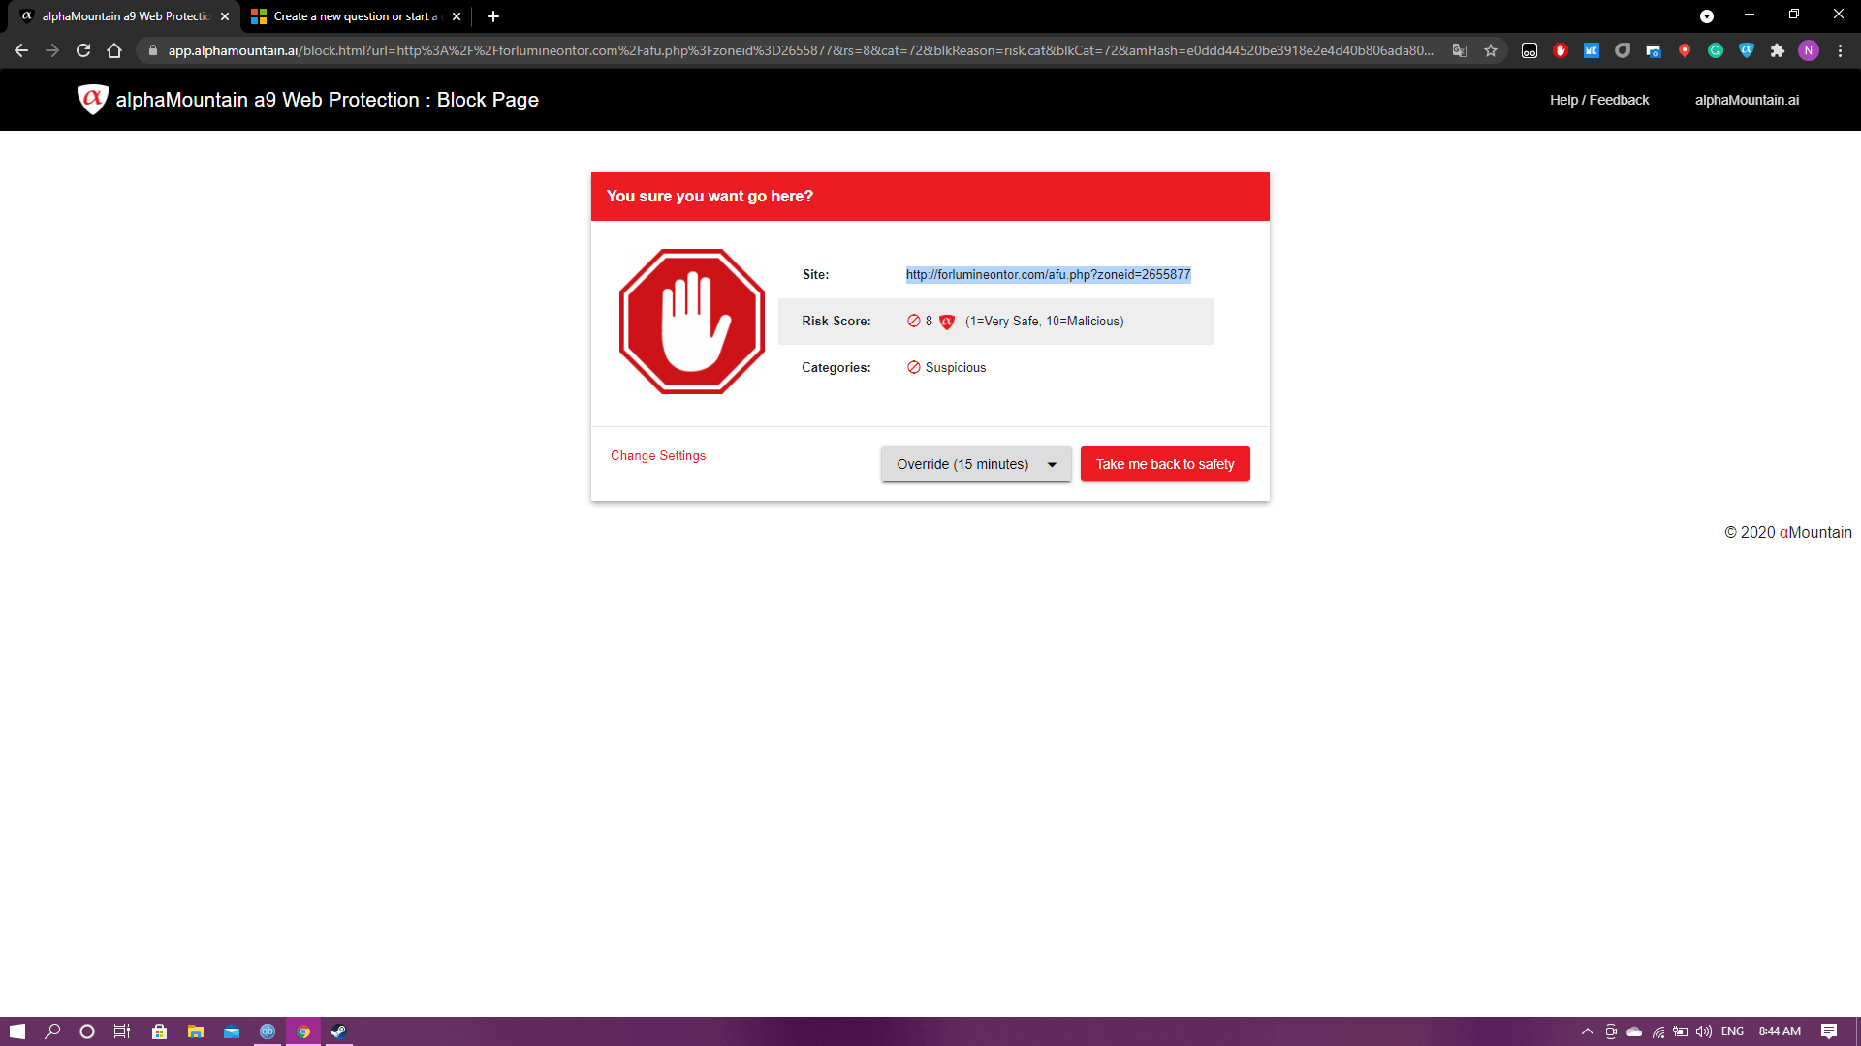The height and width of the screenshot is (1046, 1861).
Task: Open Steam from the taskbar
Action: tap(338, 1031)
